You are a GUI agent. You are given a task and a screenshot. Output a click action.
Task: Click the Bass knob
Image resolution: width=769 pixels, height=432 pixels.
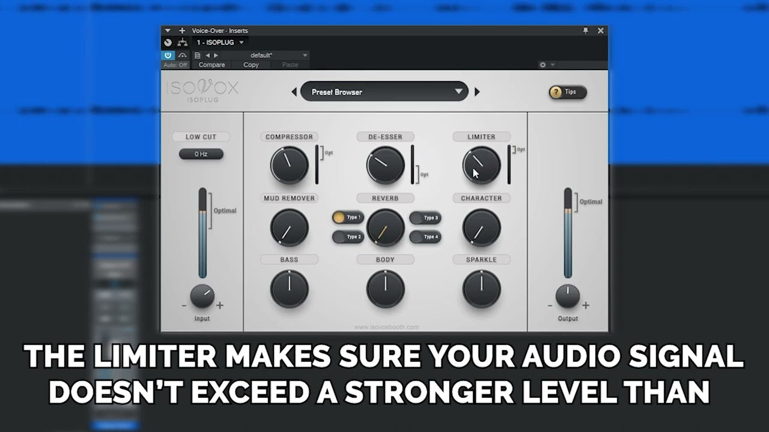point(289,289)
